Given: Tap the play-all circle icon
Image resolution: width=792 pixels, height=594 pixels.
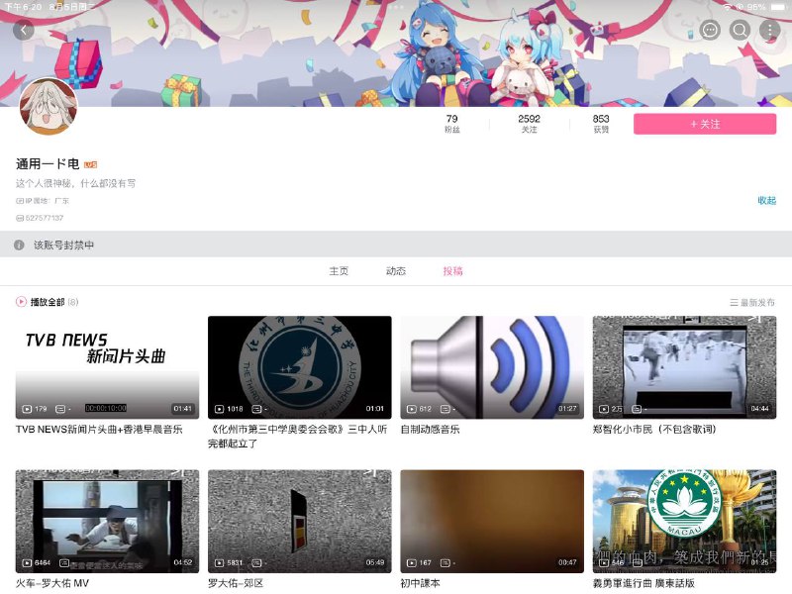Looking at the screenshot, I should [21, 302].
